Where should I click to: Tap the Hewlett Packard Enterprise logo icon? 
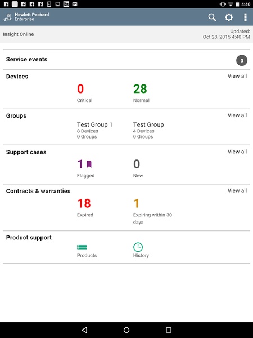[7, 17]
